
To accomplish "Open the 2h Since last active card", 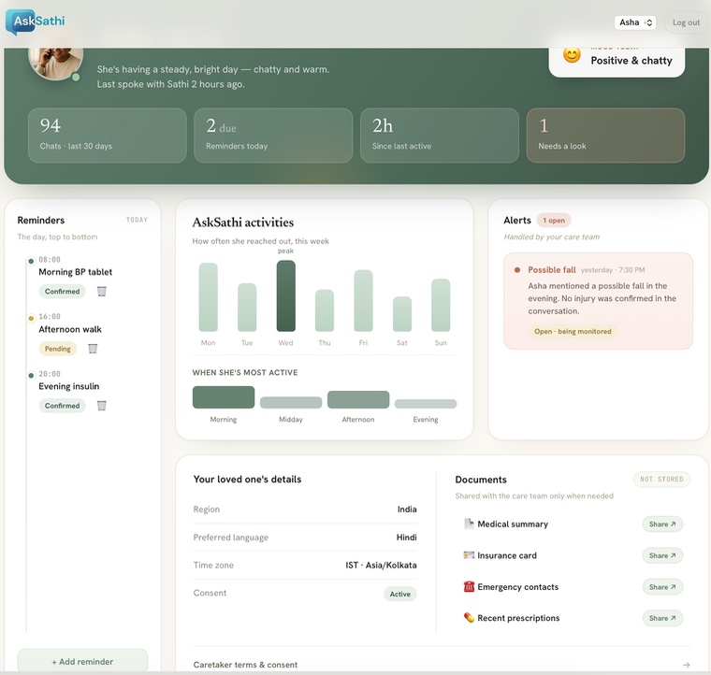I will [440, 136].
